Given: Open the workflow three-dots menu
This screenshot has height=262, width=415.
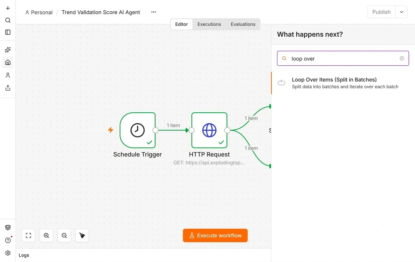Looking at the screenshot, I should [x=154, y=12].
